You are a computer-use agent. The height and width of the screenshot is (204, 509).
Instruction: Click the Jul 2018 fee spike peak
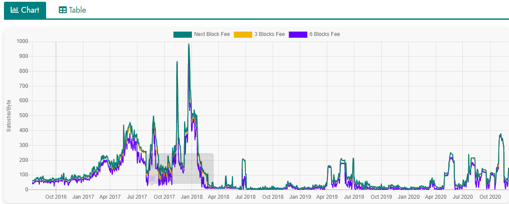244,160
